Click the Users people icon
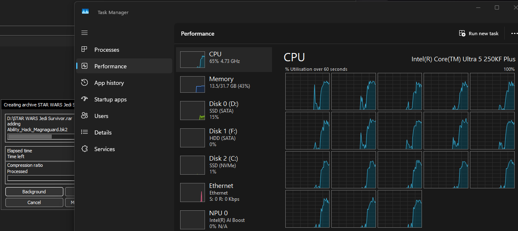The image size is (518, 231). point(84,115)
